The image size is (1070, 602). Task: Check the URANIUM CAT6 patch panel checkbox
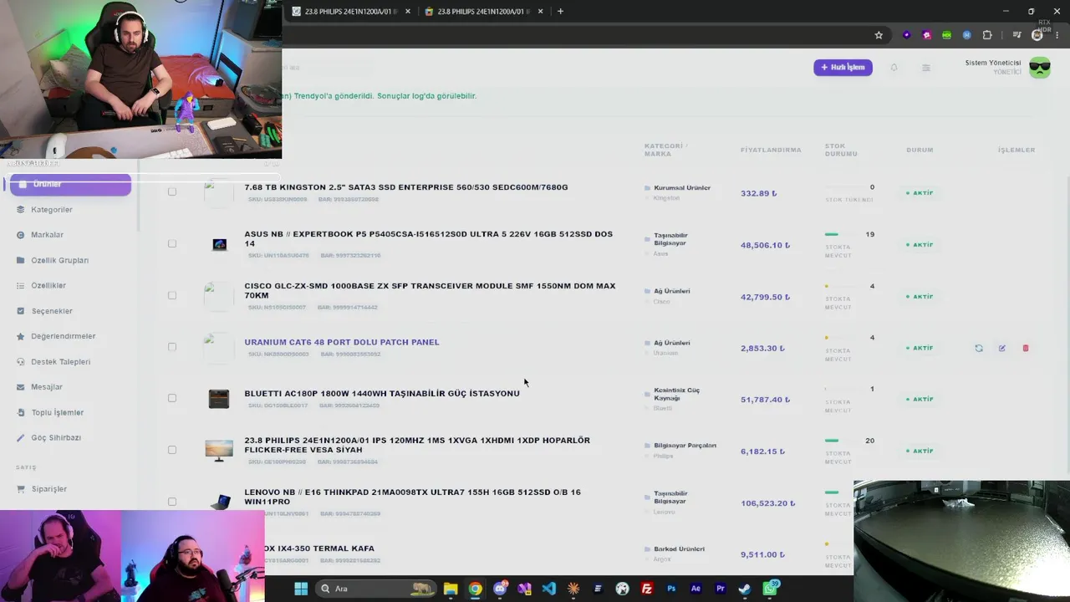pos(172,346)
